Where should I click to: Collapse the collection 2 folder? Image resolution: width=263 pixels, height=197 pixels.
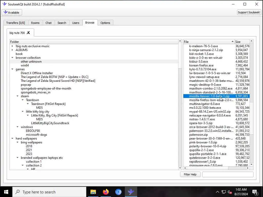(23, 165)
